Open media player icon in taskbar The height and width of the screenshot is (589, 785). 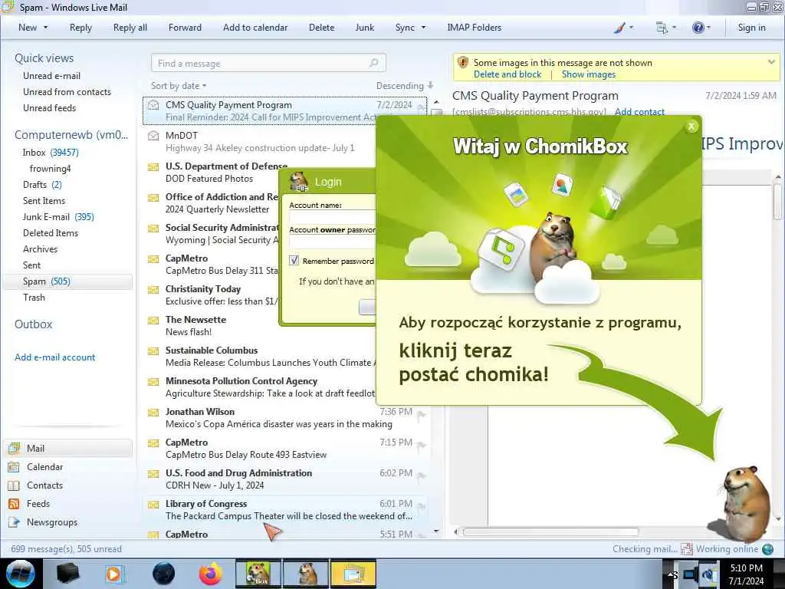click(x=114, y=574)
